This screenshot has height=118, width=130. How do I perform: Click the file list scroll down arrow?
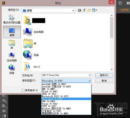[x=112, y=69]
